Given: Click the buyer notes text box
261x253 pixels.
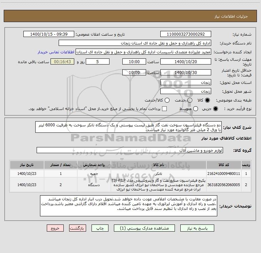Looking at the screenshot, I should [x=129, y=206].
